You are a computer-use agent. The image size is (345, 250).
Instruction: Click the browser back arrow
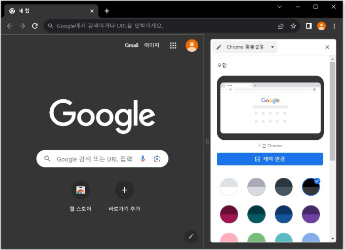pos(10,26)
